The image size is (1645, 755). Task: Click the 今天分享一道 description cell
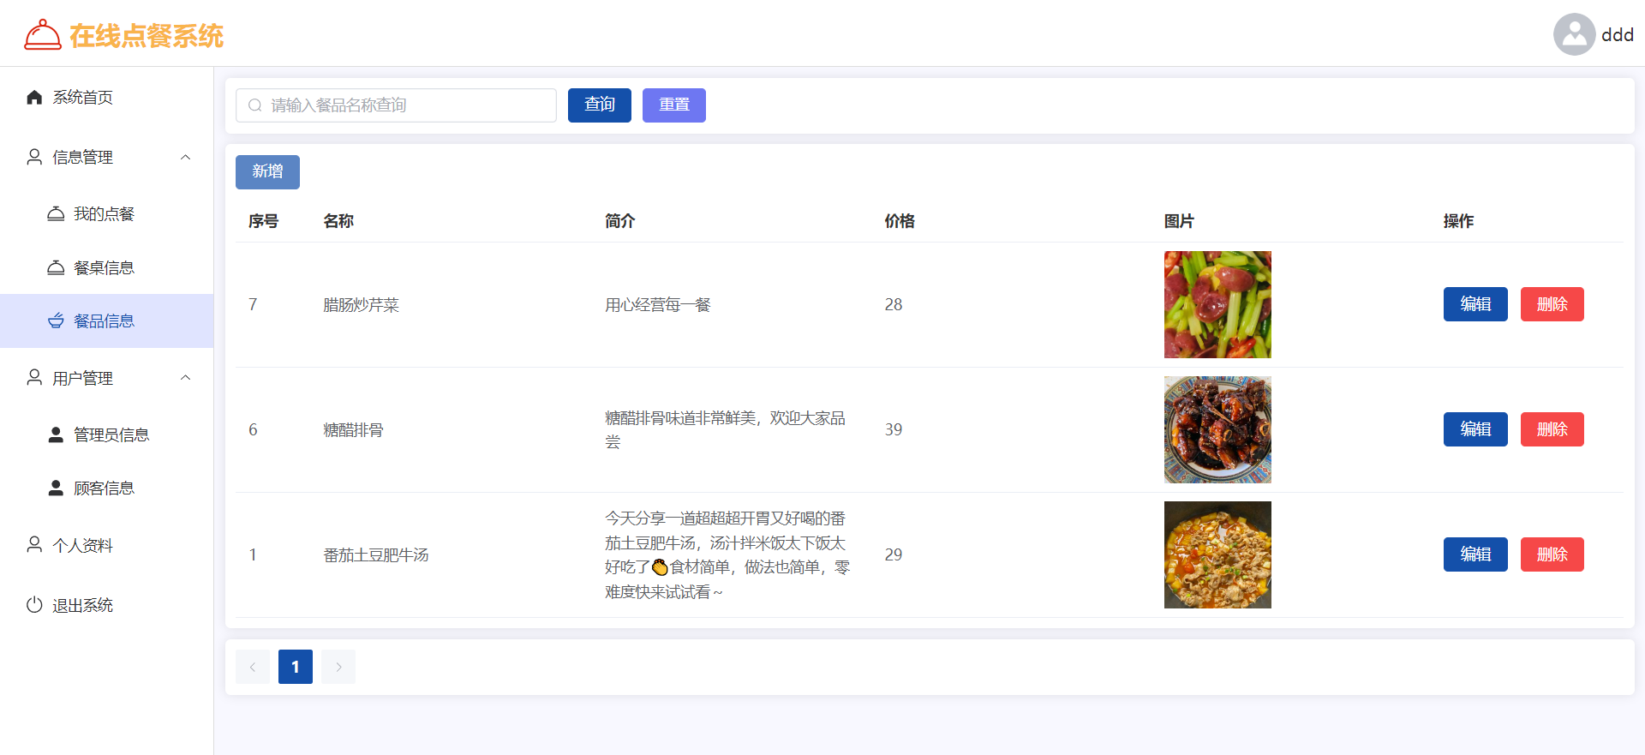[x=727, y=554]
